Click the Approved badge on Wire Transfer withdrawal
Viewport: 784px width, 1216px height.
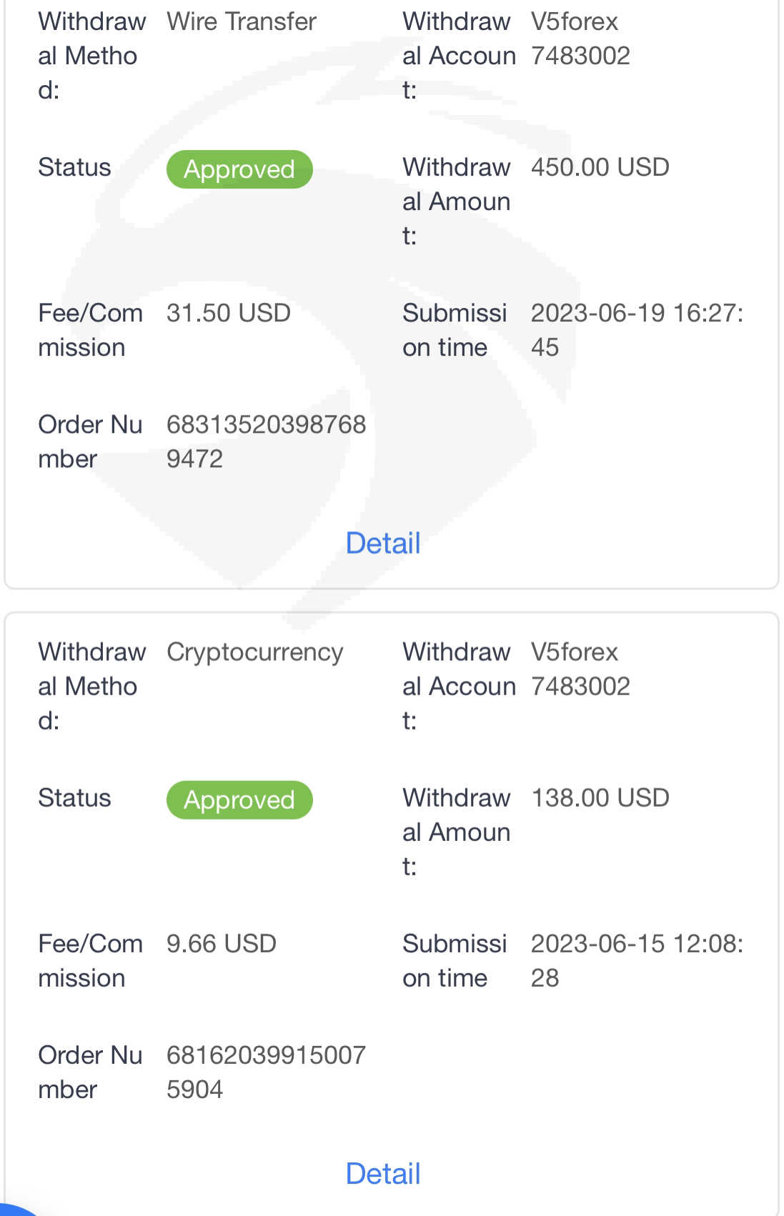[x=239, y=169]
